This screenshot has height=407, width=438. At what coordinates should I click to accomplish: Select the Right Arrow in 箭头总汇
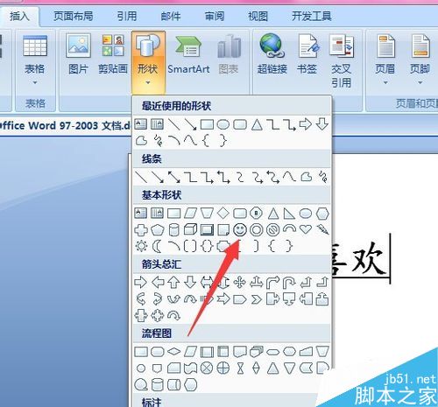(x=141, y=283)
